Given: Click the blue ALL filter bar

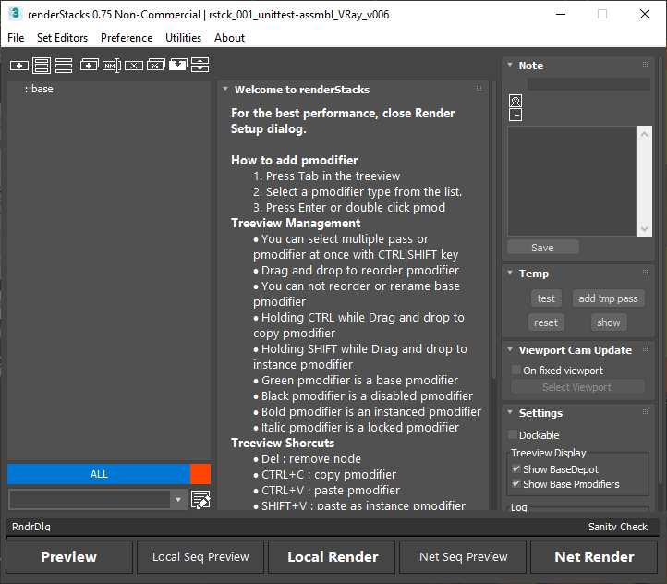Looking at the screenshot, I should pos(99,474).
